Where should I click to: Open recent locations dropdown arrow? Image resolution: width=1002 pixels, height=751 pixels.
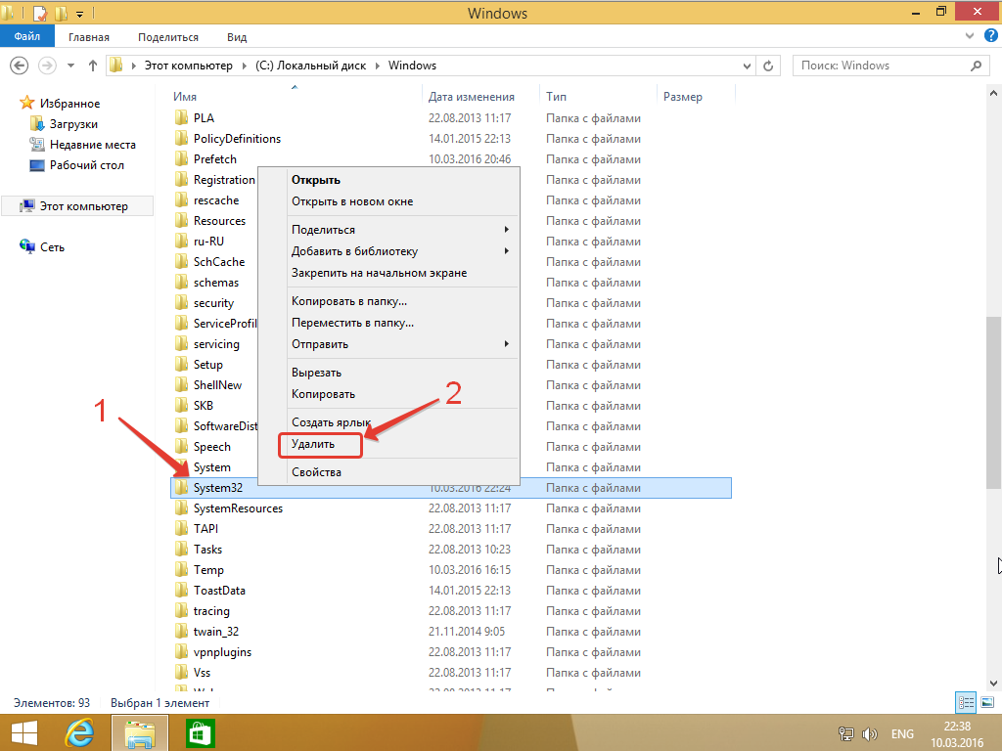[70, 66]
